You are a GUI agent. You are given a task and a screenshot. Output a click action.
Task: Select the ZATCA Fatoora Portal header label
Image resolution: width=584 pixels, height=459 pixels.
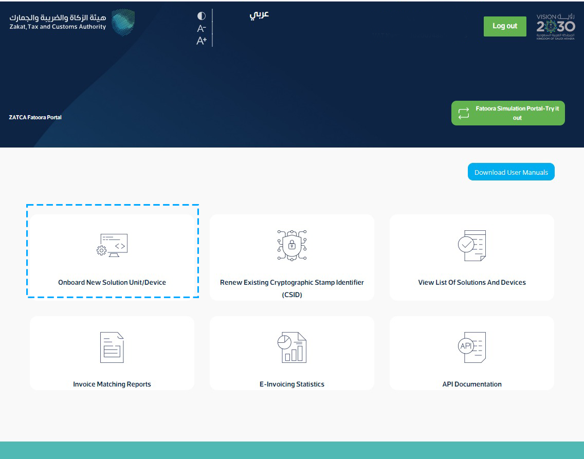point(35,117)
